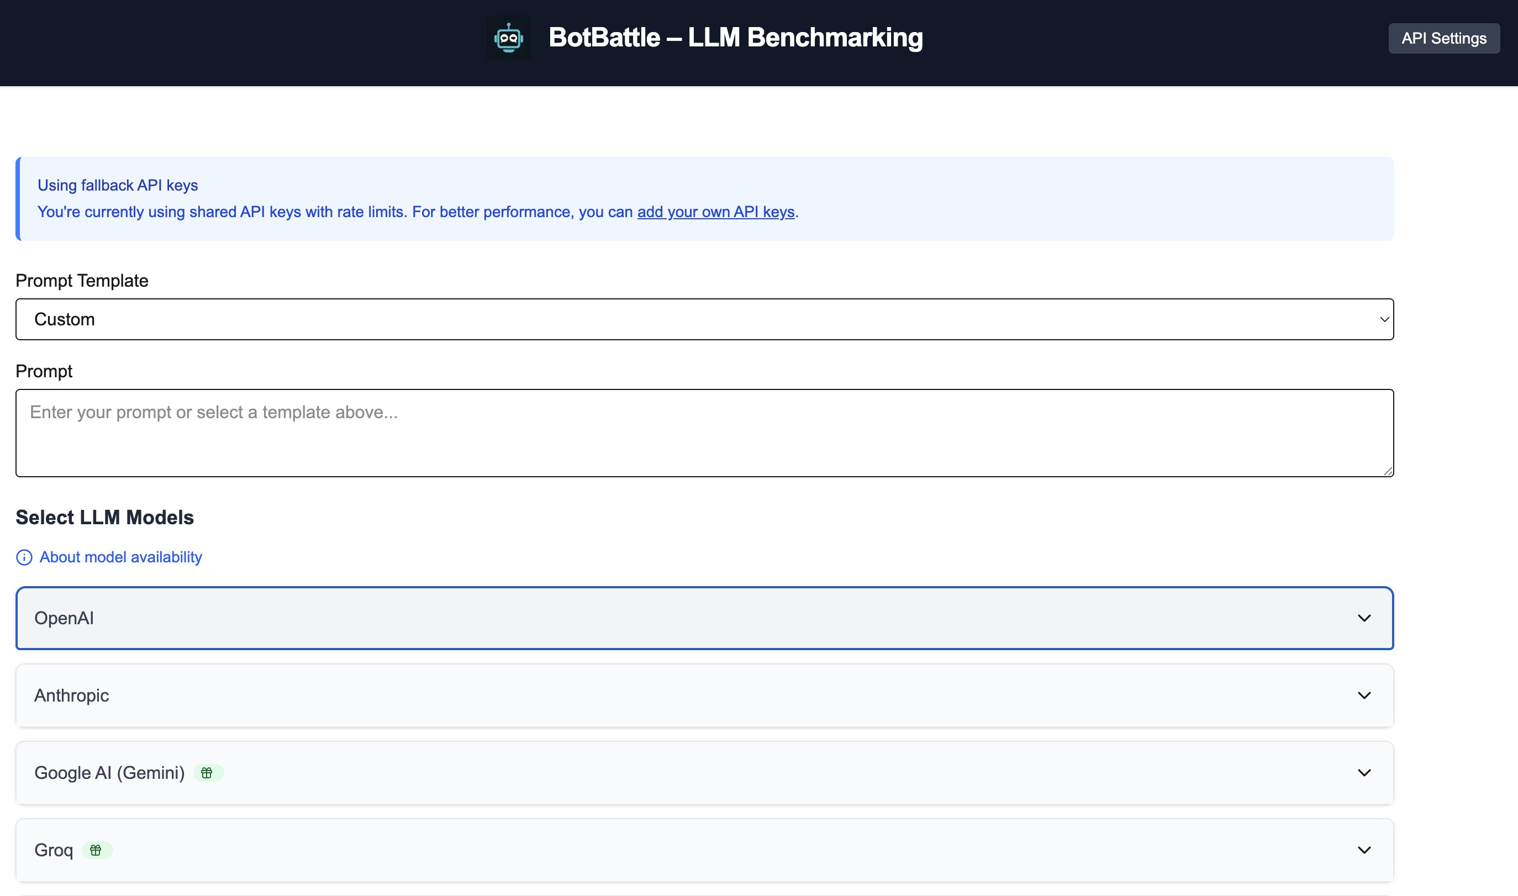Click the chevron on the Anthropic row
The height and width of the screenshot is (896, 1518).
[1364, 695]
